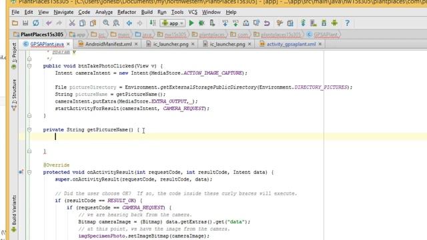Image resolution: width=427 pixels, height=240 pixels.
Task: Click the Find magnifier icon
Action: tap(105, 23)
